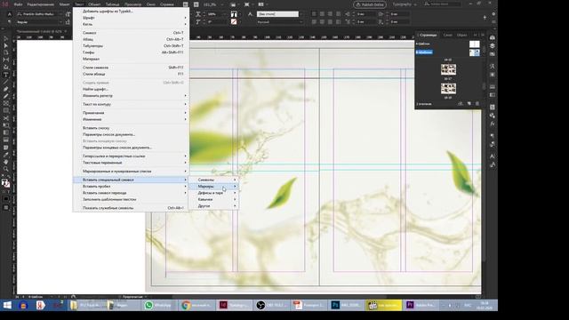Select the Pen tool in the toolbox
Image resolution: width=569 pixels, height=320 pixels.
pyautogui.click(x=6, y=89)
